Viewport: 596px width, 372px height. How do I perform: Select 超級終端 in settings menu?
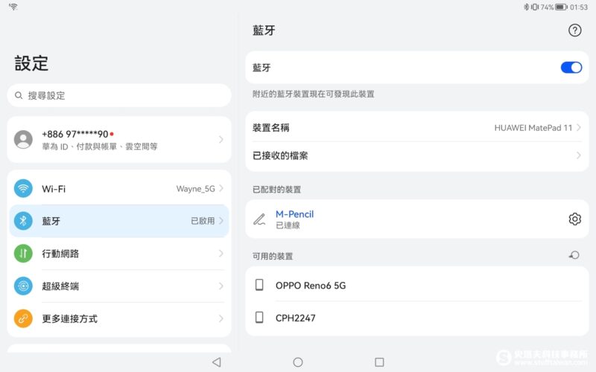(119, 286)
